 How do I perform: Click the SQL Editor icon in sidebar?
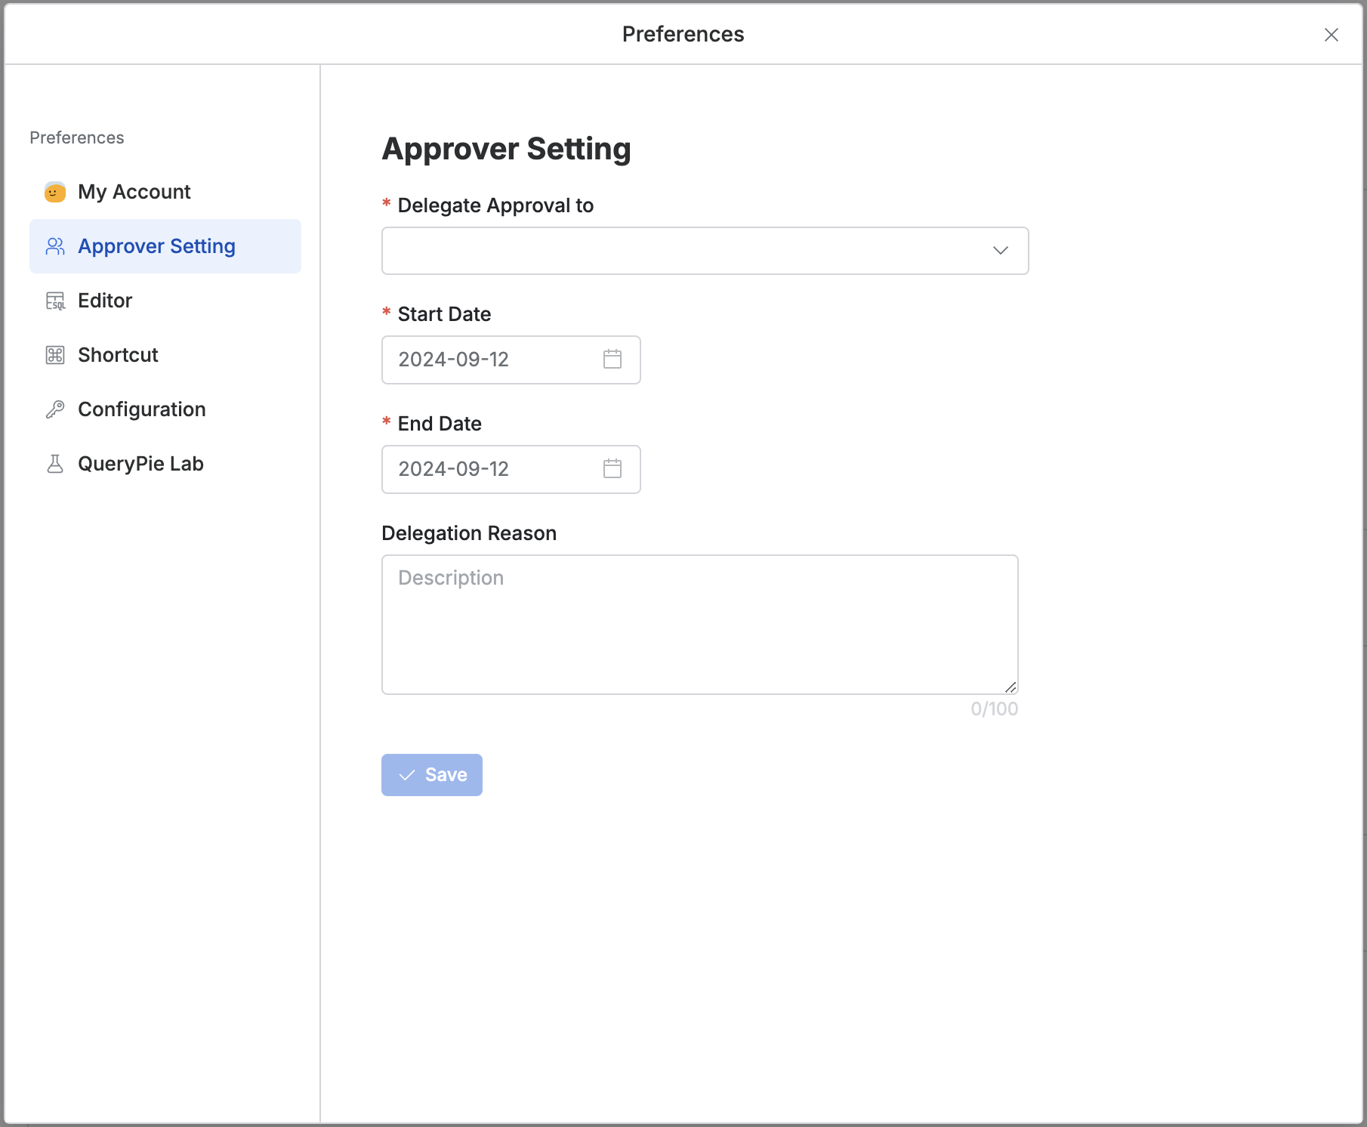tap(55, 301)
